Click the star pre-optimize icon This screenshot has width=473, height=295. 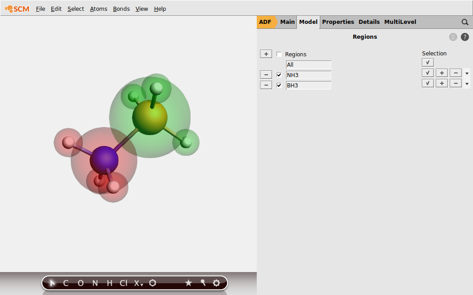(x=188, y=283)
